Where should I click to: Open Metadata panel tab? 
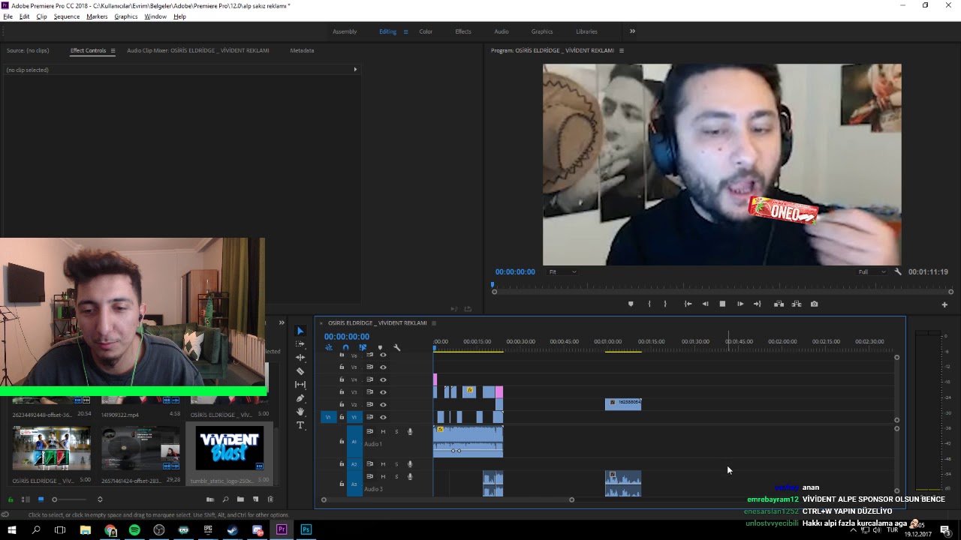[x=302, y=50]
